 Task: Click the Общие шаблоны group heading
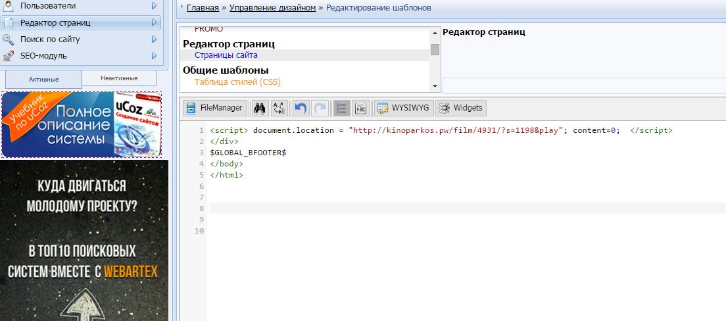(226, 70)
